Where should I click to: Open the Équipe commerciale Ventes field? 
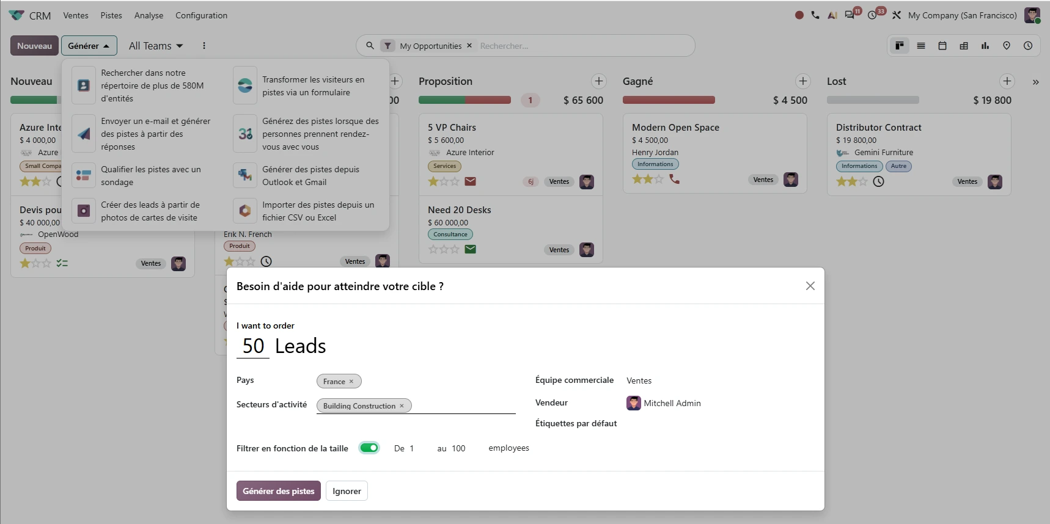(639, 380)
